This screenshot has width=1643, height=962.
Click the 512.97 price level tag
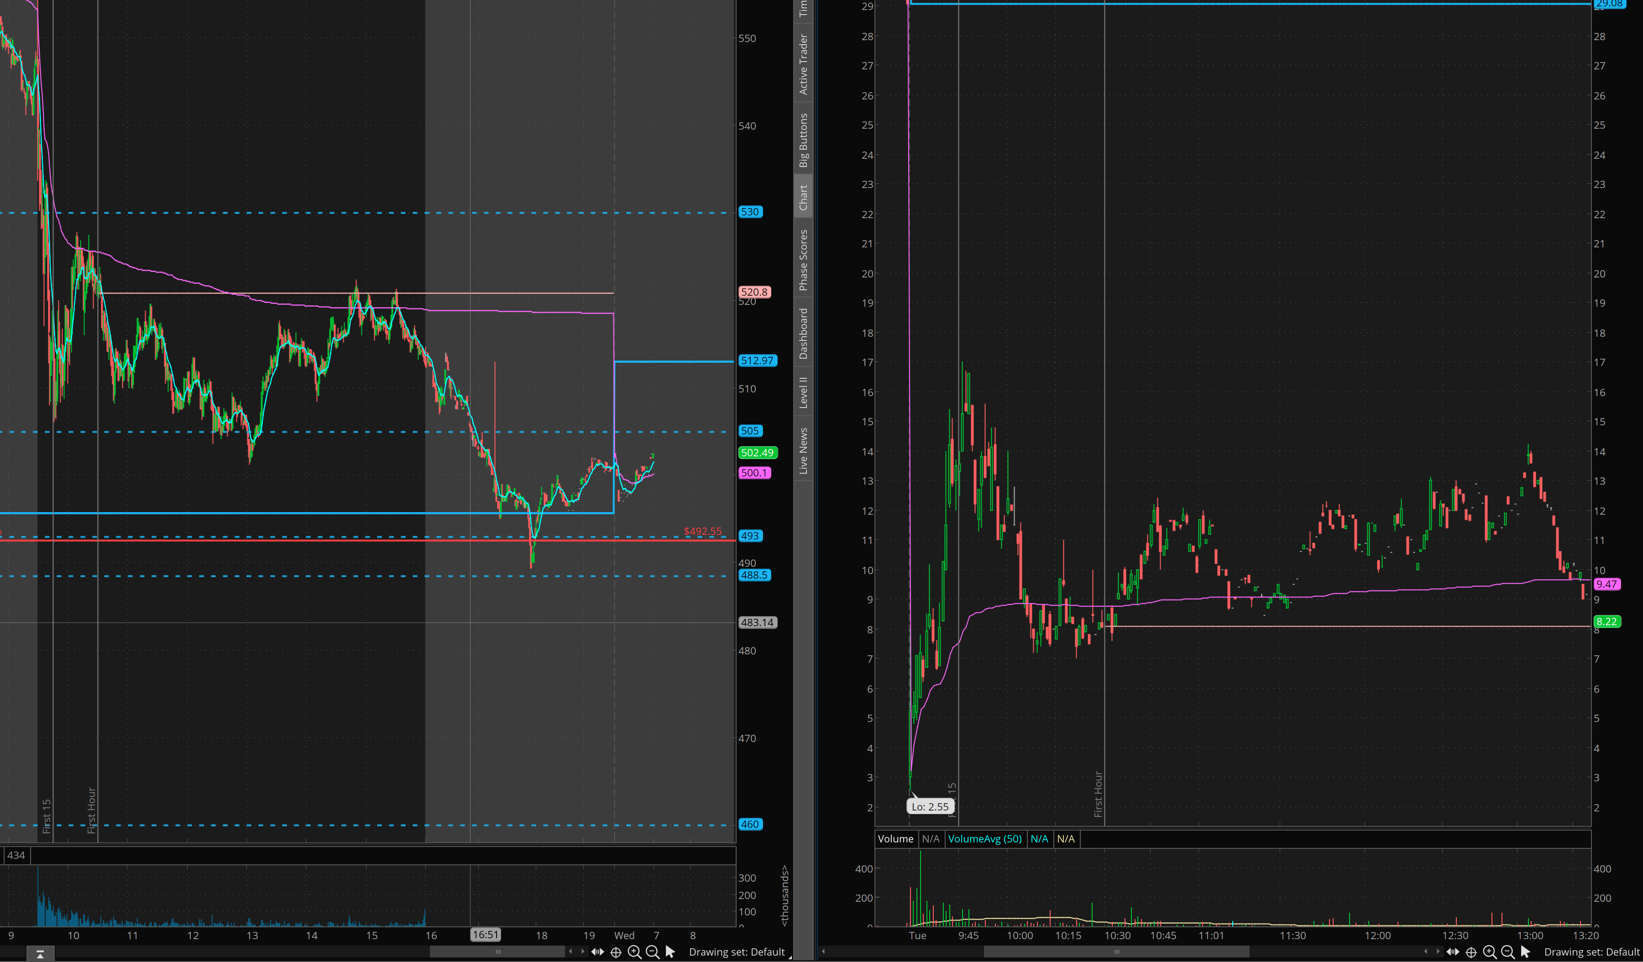click(x=757, y=361)
